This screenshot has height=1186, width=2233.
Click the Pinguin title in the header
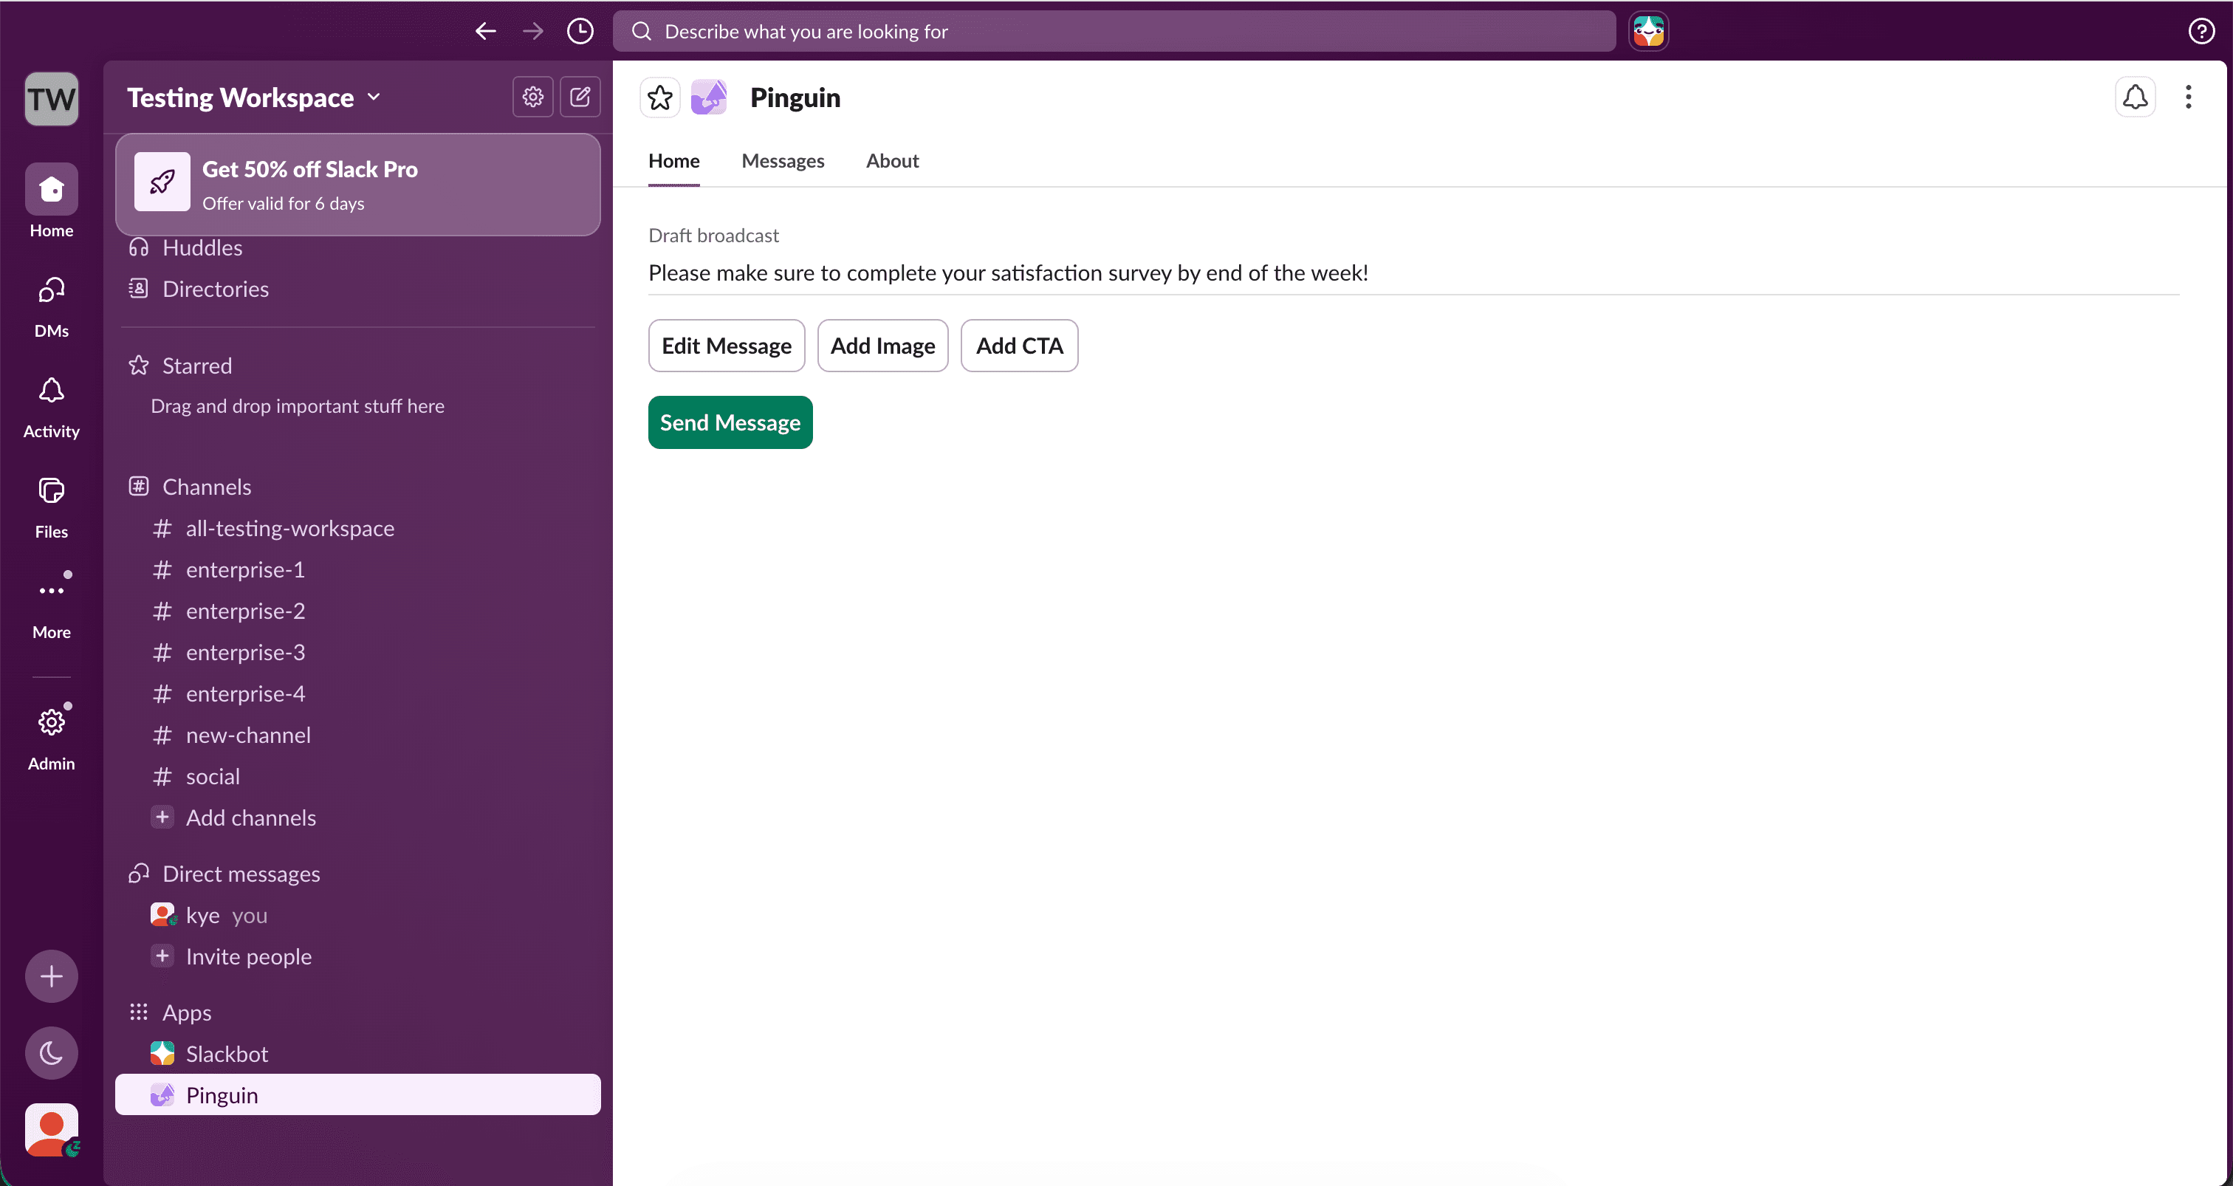pos(795,97)
